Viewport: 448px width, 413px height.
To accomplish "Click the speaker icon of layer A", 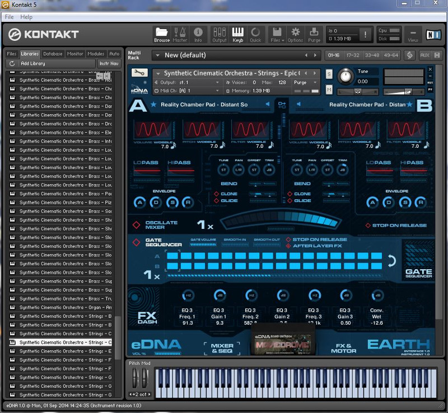I will tap(268, 104).
